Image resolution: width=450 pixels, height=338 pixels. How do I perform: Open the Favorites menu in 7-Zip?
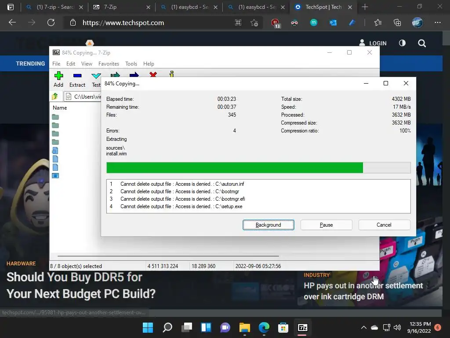[109, 63]
